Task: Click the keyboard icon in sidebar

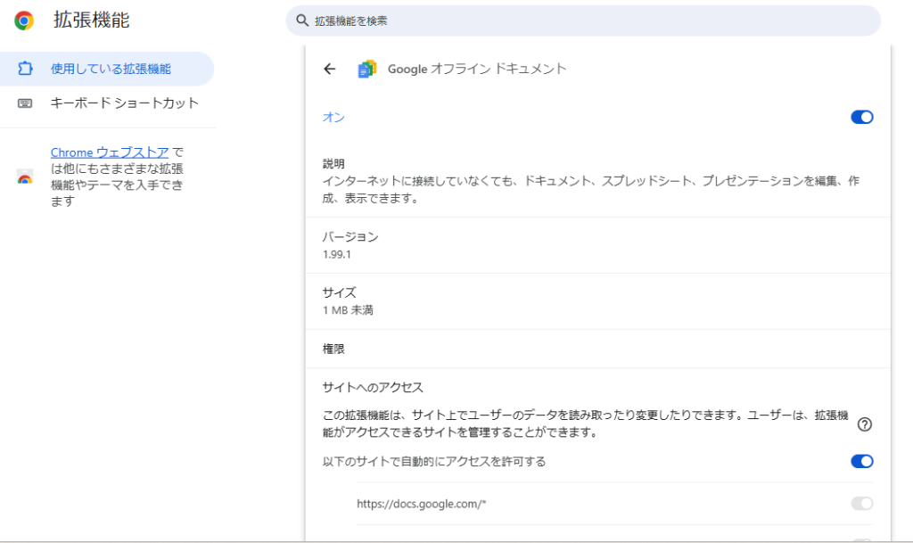Action: click(25, 103)
